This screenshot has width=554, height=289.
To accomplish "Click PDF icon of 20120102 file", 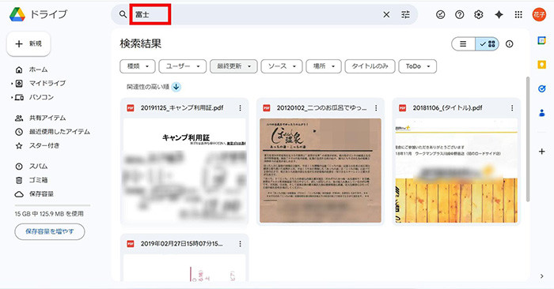I will tap(267, 108).
